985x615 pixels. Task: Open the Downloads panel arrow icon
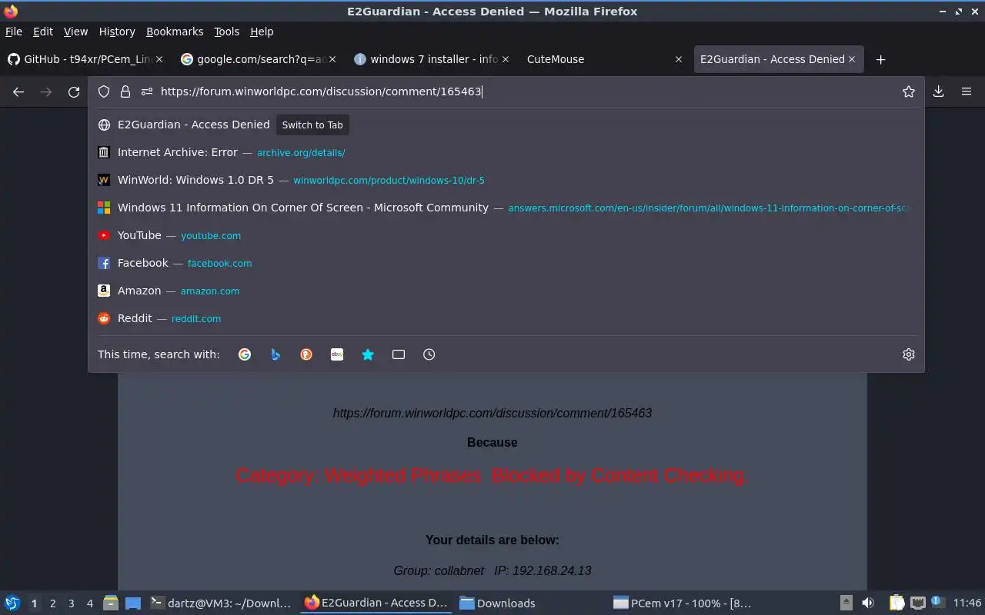pyautogui.click(x=939, y=91)
